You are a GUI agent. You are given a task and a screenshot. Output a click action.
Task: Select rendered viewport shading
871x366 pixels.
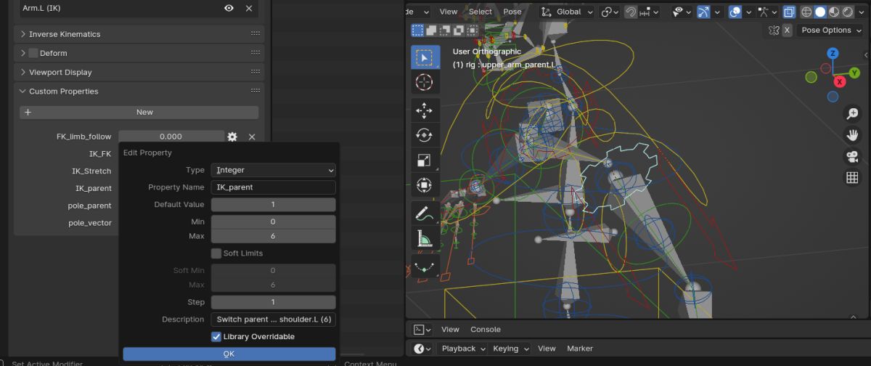pyautogui.click(x=848, y=12)
